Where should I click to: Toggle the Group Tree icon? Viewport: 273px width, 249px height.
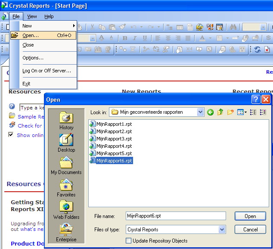pos(169,27)
